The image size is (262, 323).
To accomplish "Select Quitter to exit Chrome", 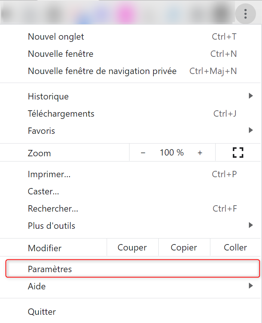I will (42, 312).
